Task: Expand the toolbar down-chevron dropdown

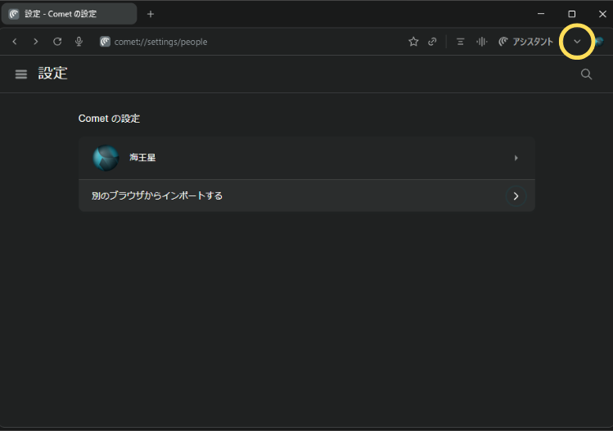Action: coord(577,42)
